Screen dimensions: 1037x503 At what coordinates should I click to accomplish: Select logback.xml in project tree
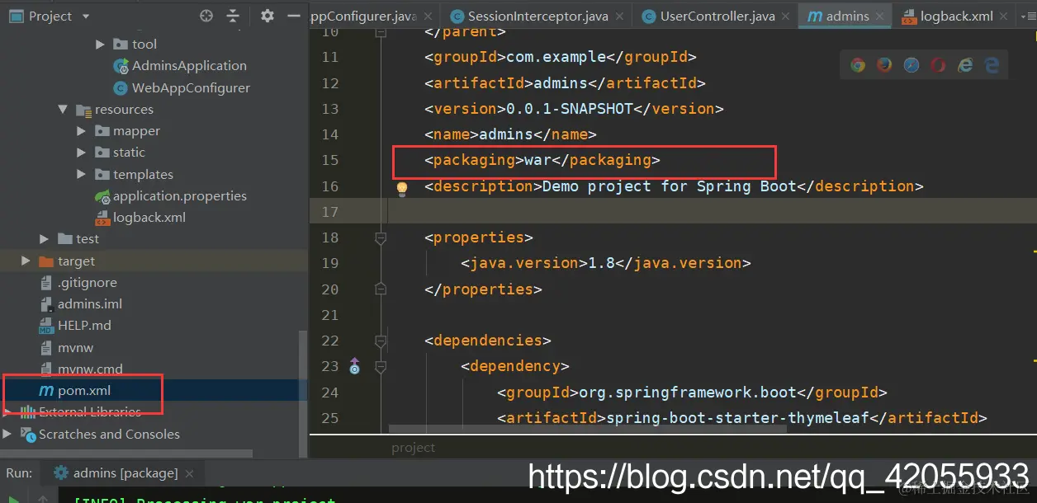point(149,218)
